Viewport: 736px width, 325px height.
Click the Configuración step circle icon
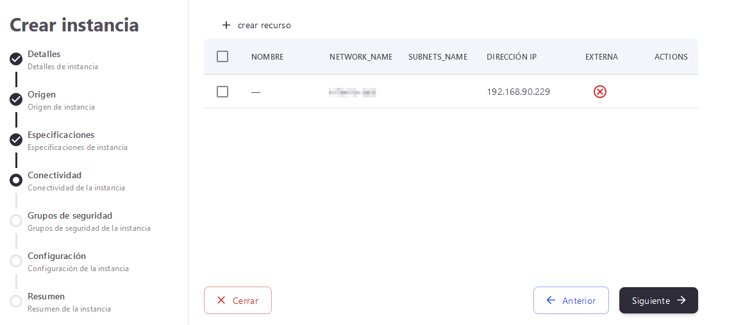tap(16, 261)
